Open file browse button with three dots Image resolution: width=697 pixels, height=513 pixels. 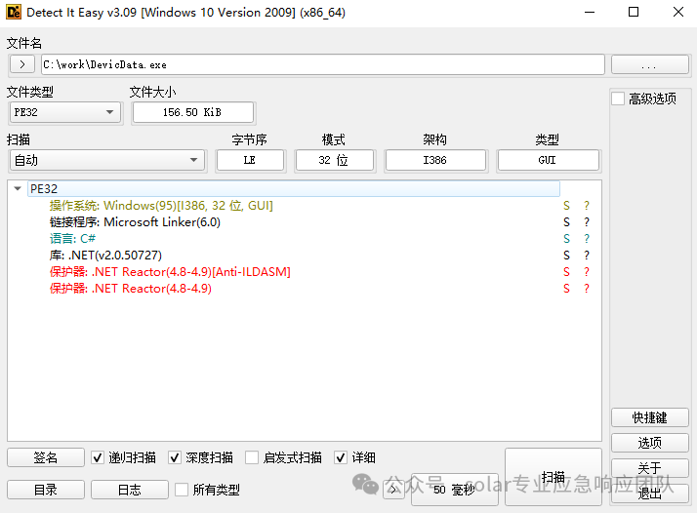(649, 64)
